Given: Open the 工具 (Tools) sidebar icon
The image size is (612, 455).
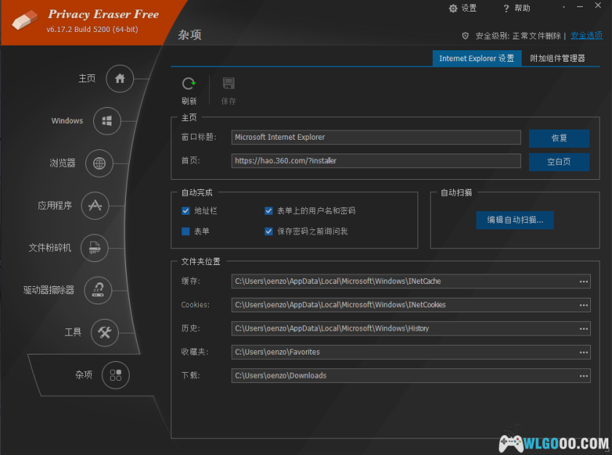Looking at the screenshot, I should click(x=106, y=333).
